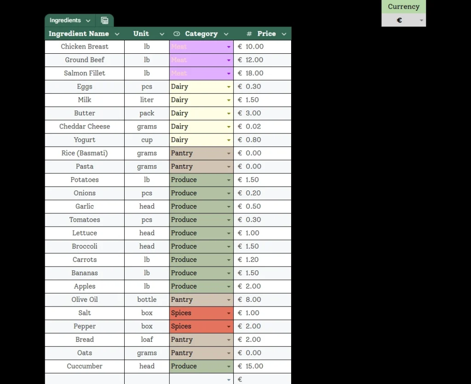Image resolution: width=471 pixels, height=384 pixels.
Task: Open the empty bottom row category dropdown
Action: point(229,379)
